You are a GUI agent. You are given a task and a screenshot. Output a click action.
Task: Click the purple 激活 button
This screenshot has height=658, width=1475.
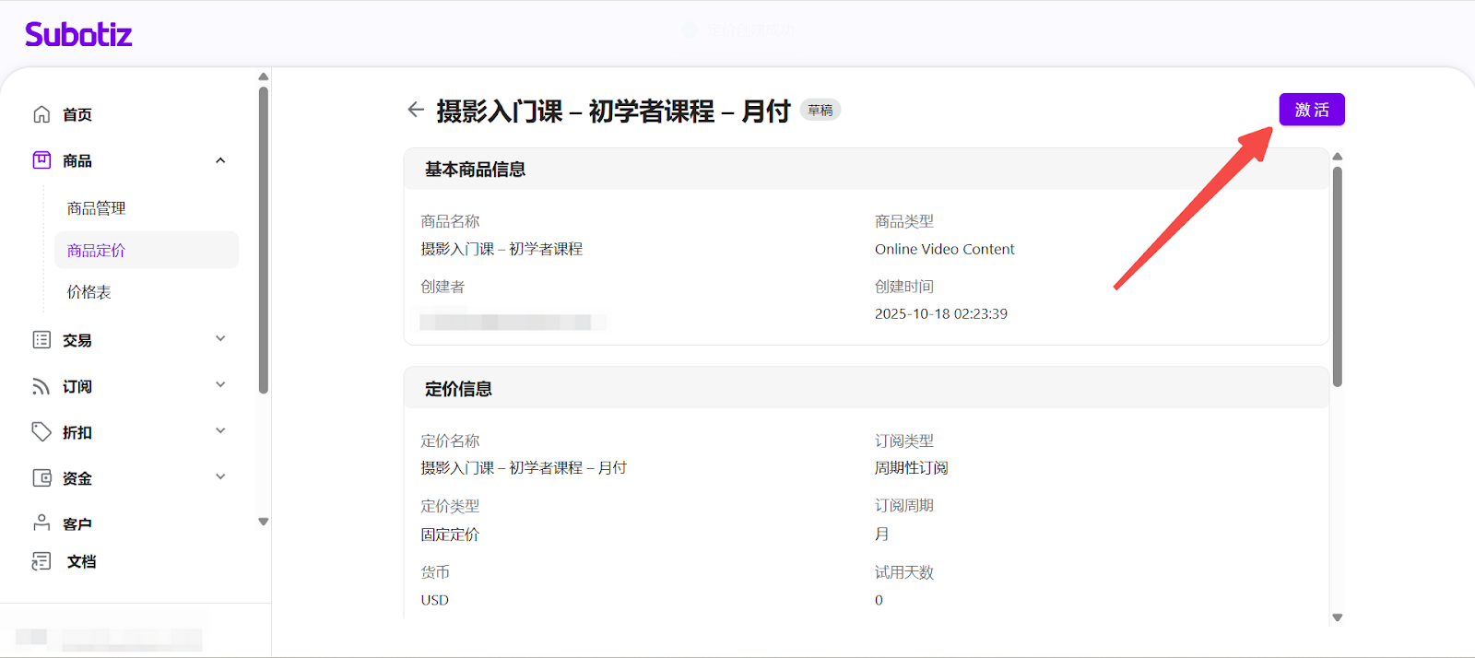click(x=1311, y=110)
